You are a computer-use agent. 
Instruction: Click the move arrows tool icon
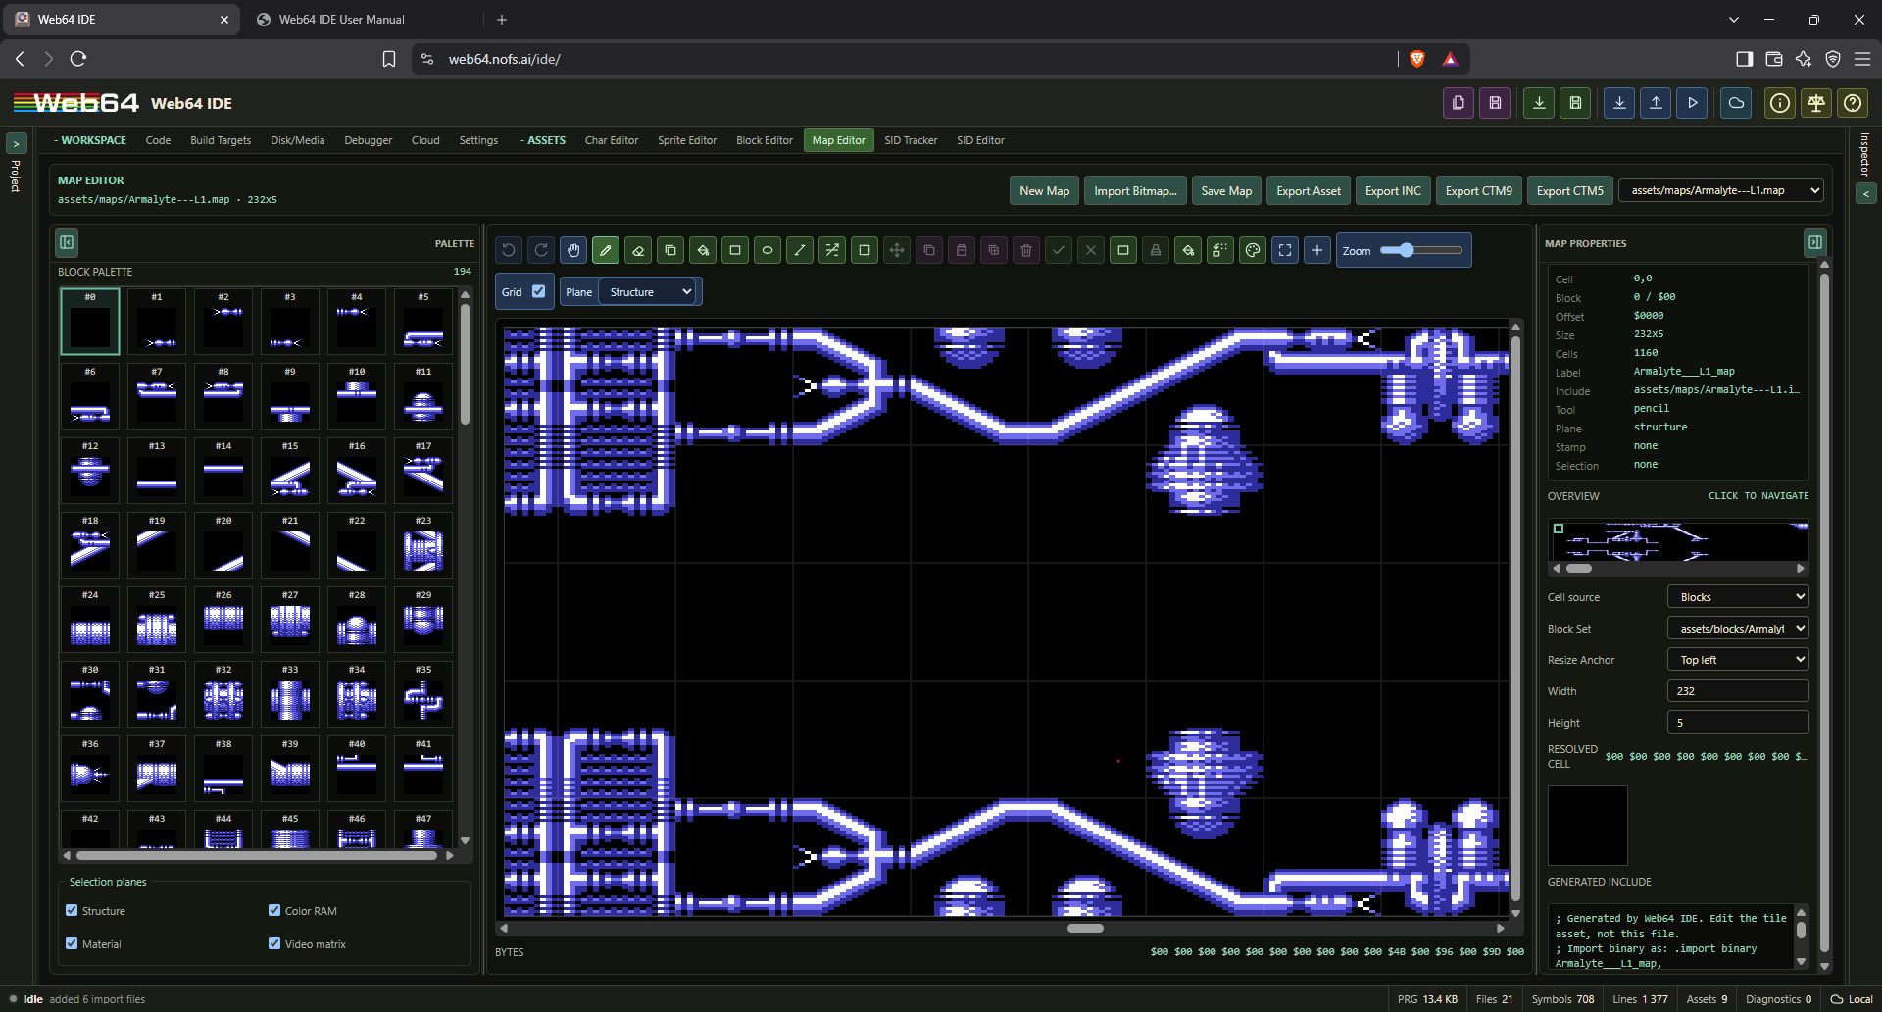897,250
